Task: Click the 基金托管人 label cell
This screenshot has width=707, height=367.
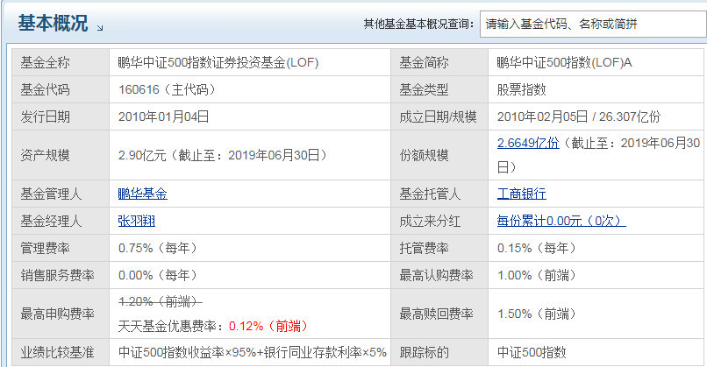Action: 439,194
